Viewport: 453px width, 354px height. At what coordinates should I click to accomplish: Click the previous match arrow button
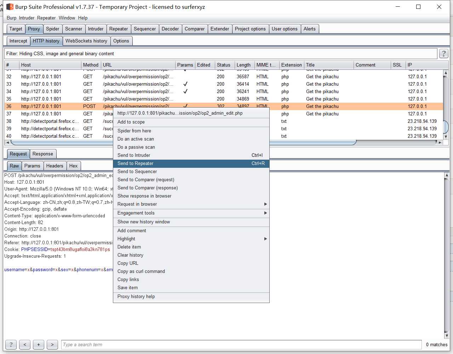point(25,344)
